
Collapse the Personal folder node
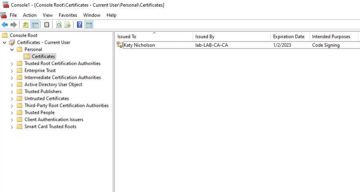(12, 49)
